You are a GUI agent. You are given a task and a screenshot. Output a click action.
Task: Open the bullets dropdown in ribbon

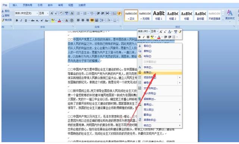(81, 13)
